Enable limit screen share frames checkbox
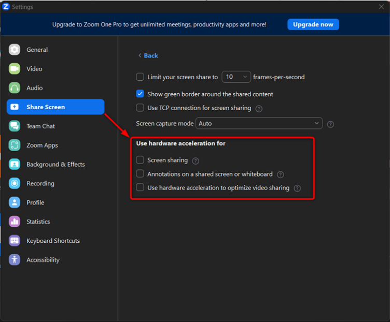The image size is (390, 322). point(140,77)
